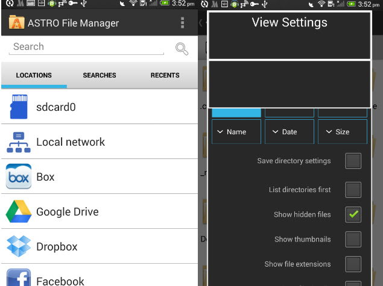Select the Box text label

[x=45, y=177]
